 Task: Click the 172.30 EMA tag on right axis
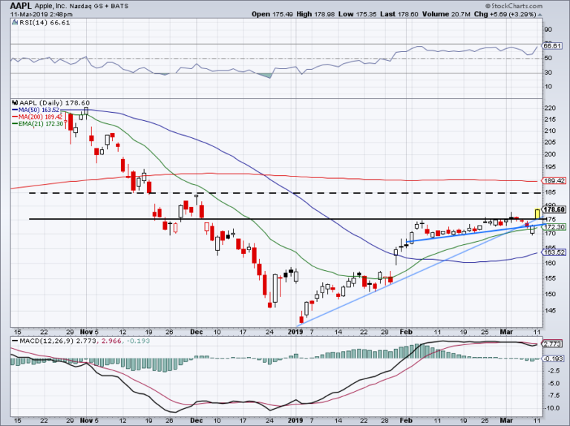[554, 227]
